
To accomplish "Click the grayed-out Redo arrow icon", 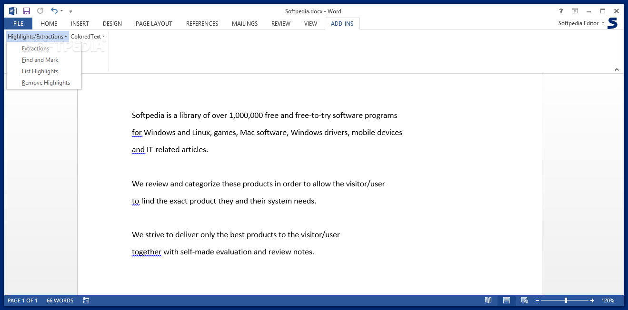I will coord(40,11).
